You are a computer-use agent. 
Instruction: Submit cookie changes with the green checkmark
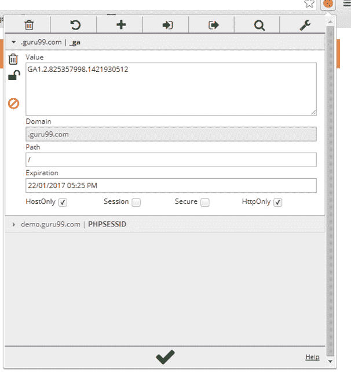(x=165, y=357)
